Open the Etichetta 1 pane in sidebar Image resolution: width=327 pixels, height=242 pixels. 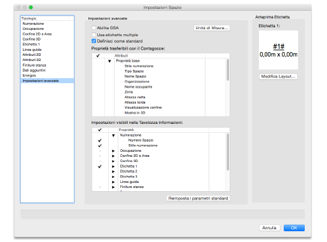[x=47, y=44]
